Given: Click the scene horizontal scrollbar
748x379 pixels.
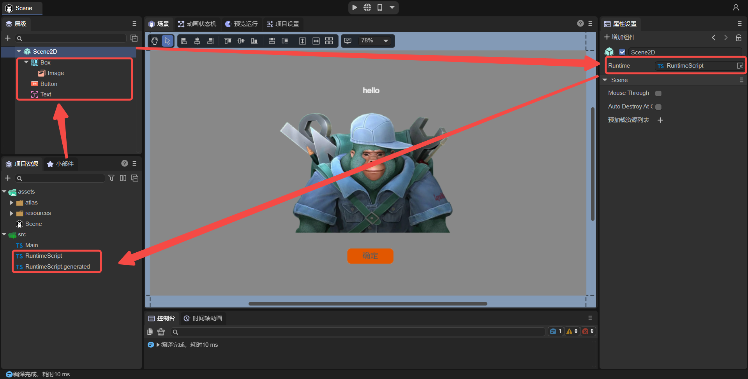Looking at the screenshot, I should (x=368, y=304).
